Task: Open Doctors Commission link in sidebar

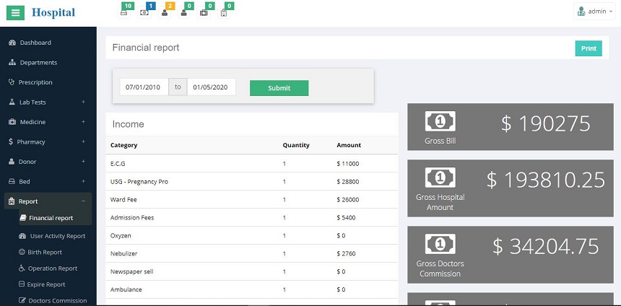Action: [58, 301]
